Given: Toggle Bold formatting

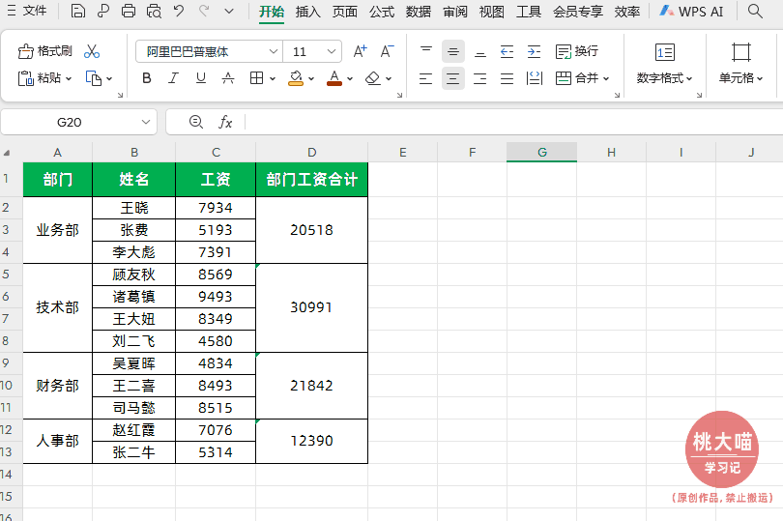Looking at the screenshot, I should 147,78.
